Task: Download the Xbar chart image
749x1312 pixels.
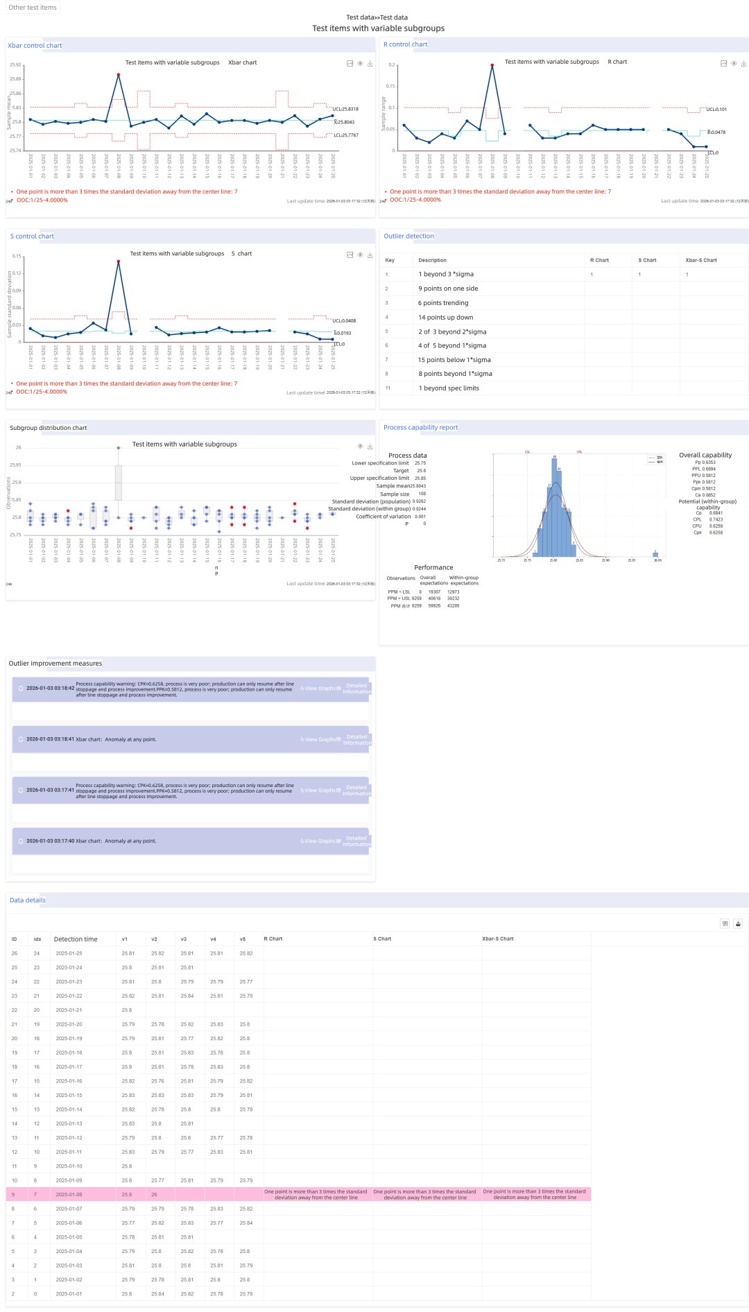Action: [x=370, y=63]
